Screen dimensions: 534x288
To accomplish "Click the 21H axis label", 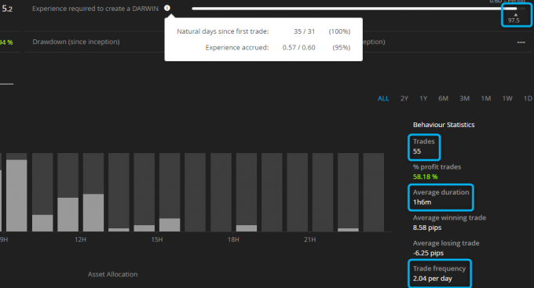I will click(x=309, y=239).
